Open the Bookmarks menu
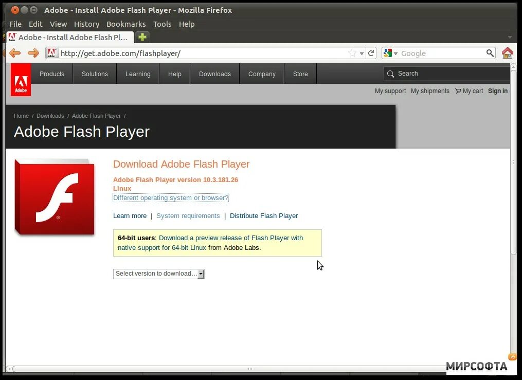 point(126,24)
